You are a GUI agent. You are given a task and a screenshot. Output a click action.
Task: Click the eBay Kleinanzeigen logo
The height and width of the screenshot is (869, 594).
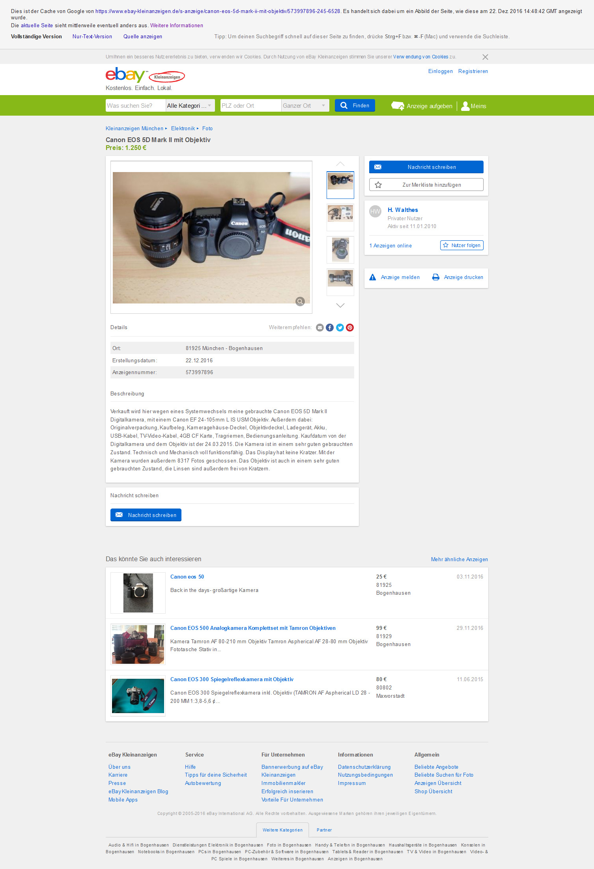click(145, 75)
